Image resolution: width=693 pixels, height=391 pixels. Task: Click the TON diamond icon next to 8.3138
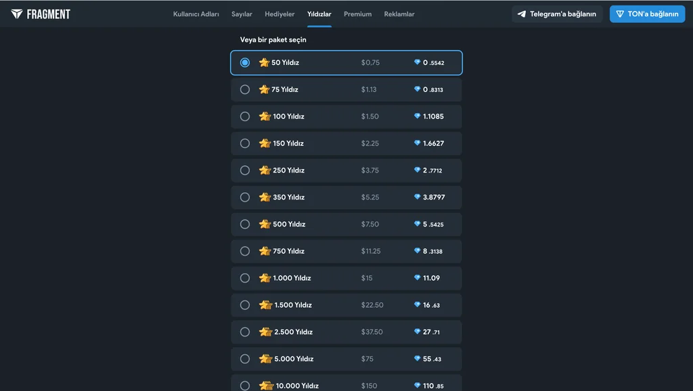pos(417,251)
